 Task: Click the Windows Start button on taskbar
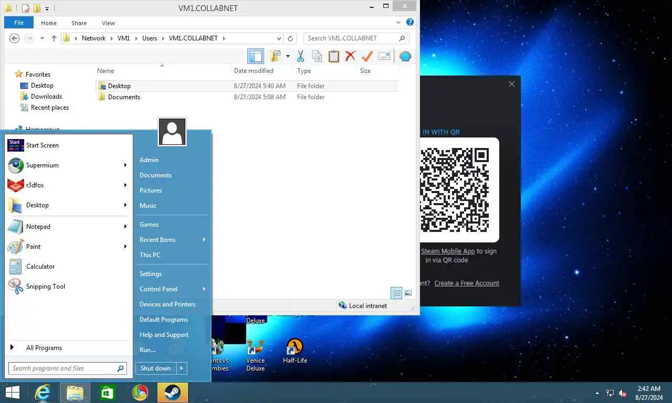click(x=13, y=393)
